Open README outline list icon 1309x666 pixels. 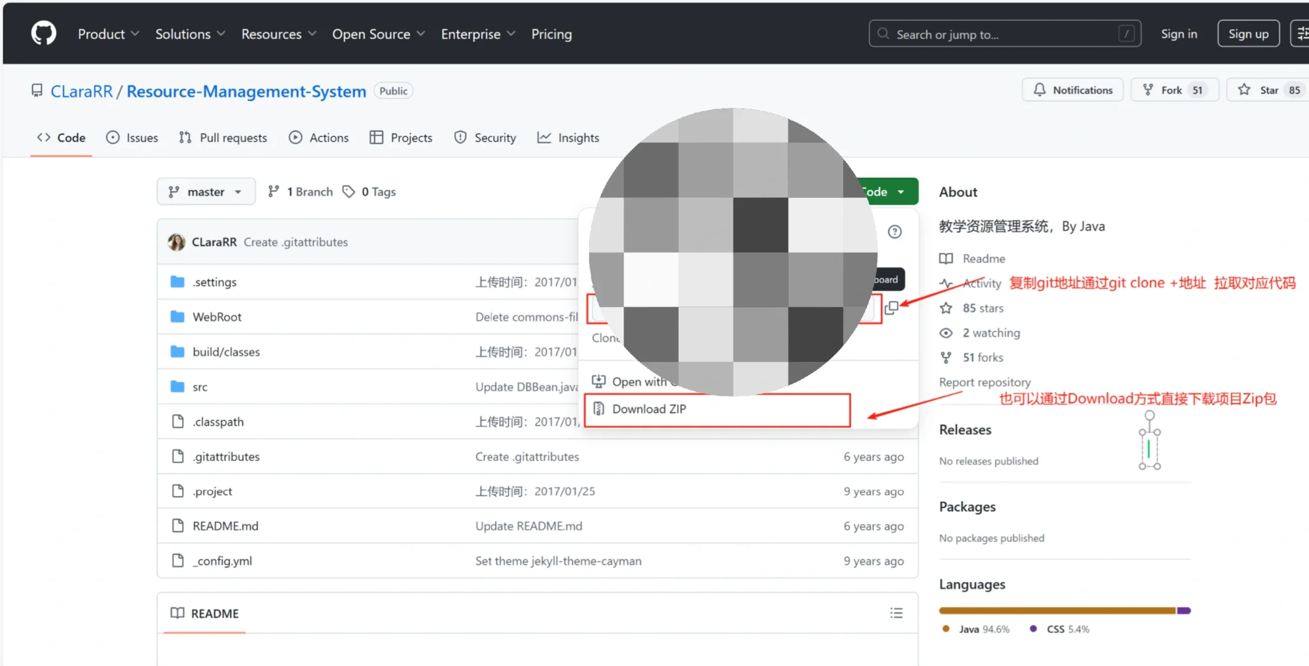[896, 613]
